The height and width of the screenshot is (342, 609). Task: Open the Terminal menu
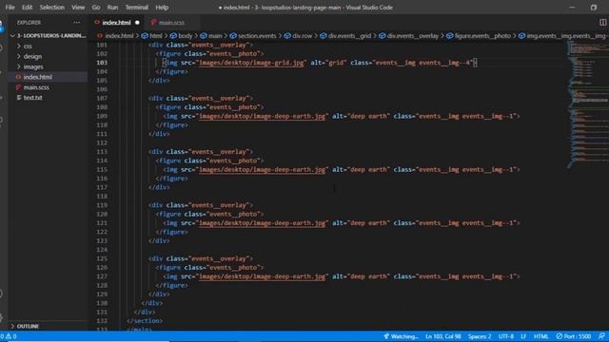point(136,8)
